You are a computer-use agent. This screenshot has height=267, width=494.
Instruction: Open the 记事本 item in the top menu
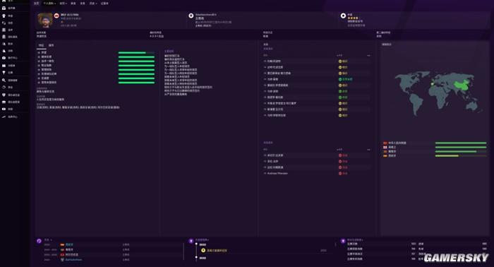(104, 3)
